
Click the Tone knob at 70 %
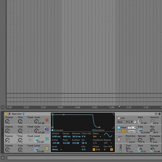coord(140,150)
